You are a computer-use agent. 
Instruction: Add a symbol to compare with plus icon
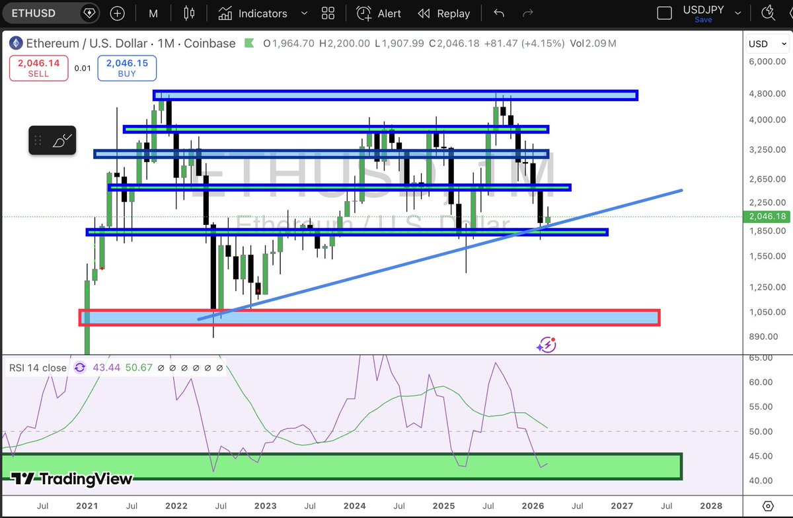pos(117,13)
